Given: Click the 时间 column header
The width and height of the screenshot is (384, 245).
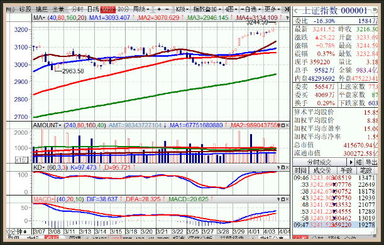Looking at the screenshot, I should pos(300,170).
